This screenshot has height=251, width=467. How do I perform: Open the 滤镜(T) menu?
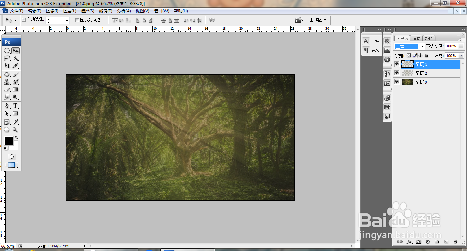(106, 11)
